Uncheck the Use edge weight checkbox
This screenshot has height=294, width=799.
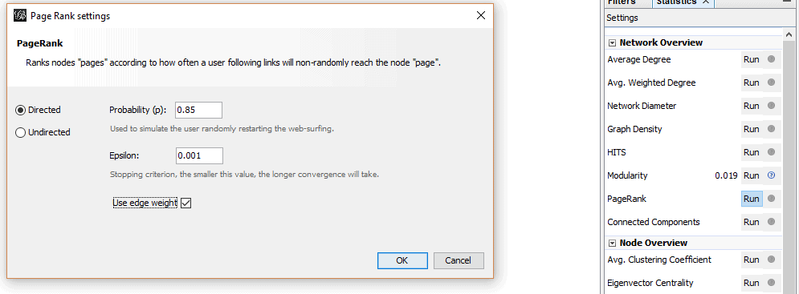tap(186, 203)
